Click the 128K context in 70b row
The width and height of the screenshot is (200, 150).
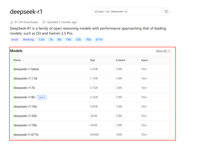119,125
